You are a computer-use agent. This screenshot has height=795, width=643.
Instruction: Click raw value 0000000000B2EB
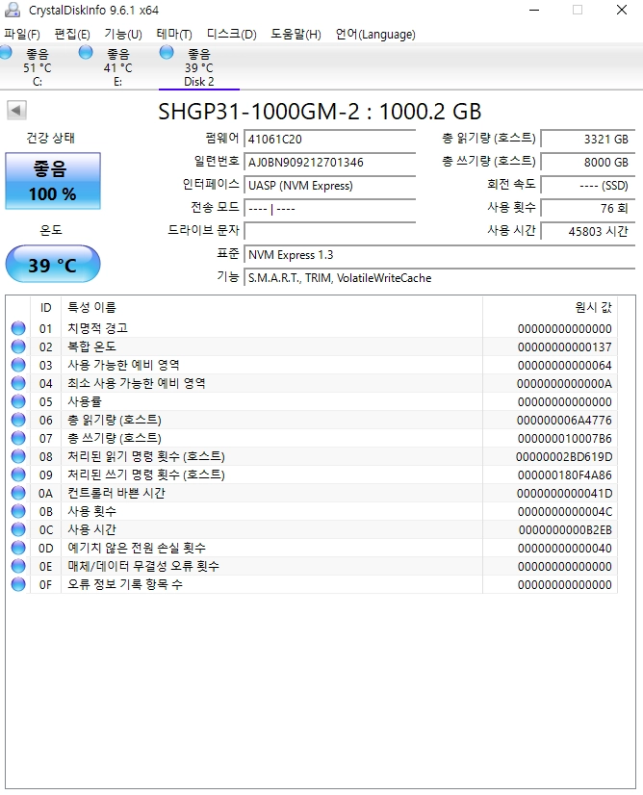[565, 529]
